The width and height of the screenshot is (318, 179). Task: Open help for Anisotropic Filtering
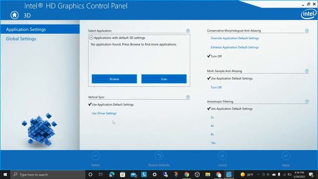pos(307,101)
